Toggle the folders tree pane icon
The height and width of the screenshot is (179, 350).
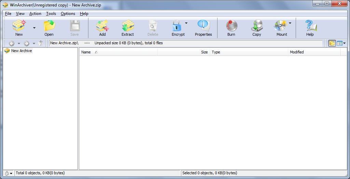point(332,43)
